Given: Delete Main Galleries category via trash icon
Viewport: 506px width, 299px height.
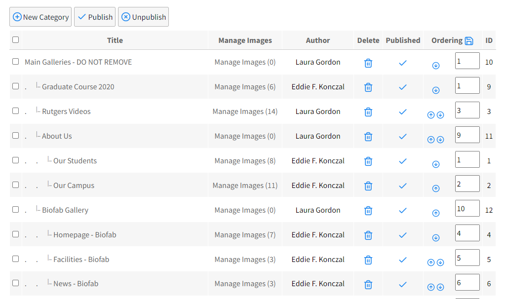Looking at the screenshot, I should (x=368, y=63).
